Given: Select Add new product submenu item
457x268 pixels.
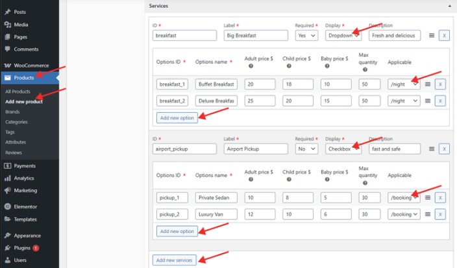Looking at the screenshot, I should point(24,102).
